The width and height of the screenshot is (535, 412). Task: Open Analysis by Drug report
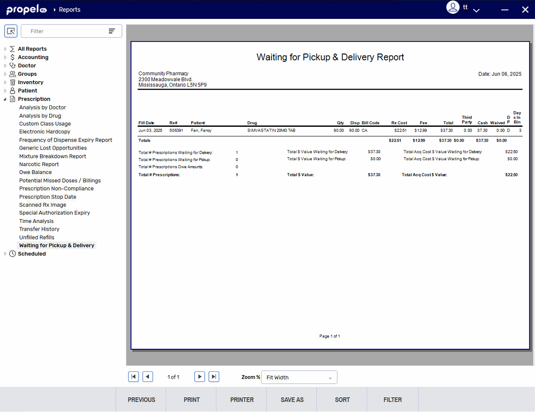pos(40,116)
